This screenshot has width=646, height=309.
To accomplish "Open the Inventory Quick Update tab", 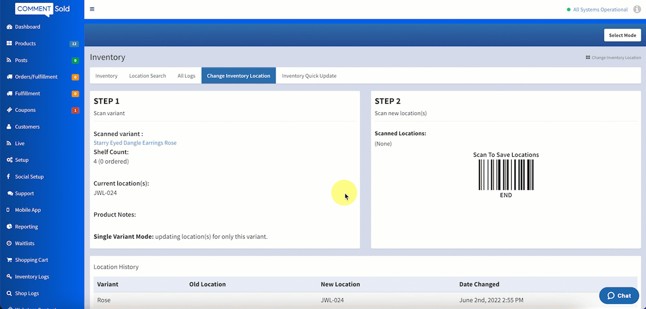I will pyautogui.click(x=308, y=75).
